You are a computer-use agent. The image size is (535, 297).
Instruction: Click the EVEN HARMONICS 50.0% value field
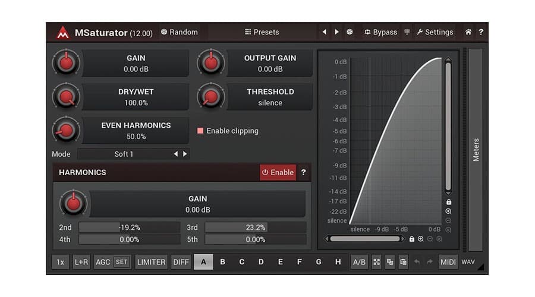(136, 131)
